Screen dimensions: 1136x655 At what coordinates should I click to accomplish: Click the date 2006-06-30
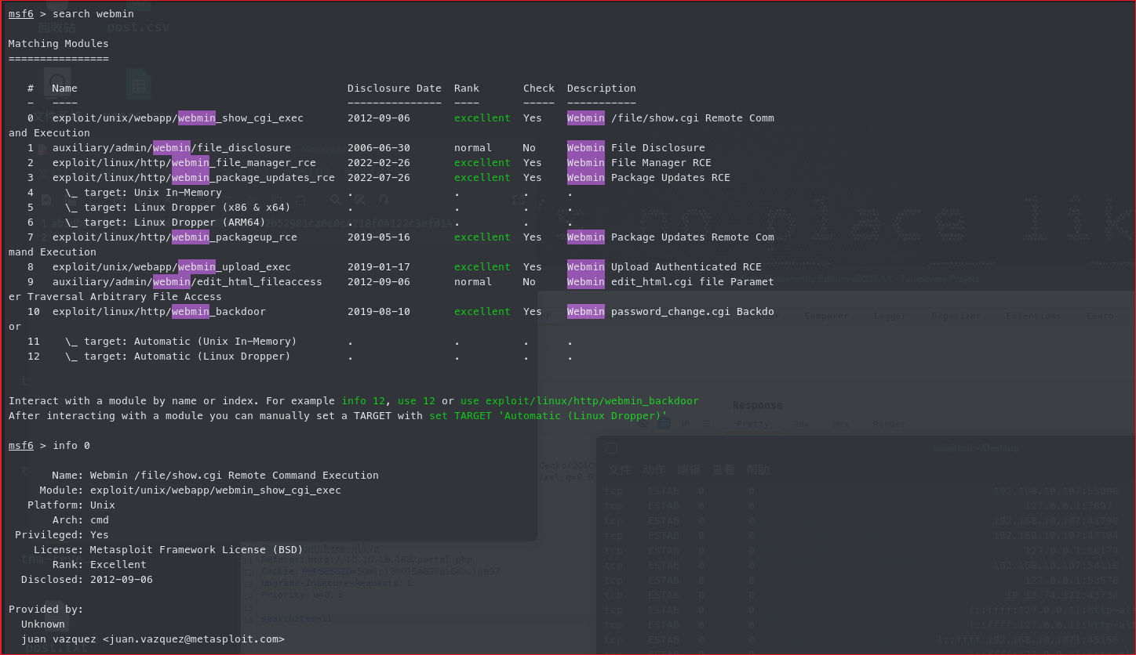coord(379,147)
